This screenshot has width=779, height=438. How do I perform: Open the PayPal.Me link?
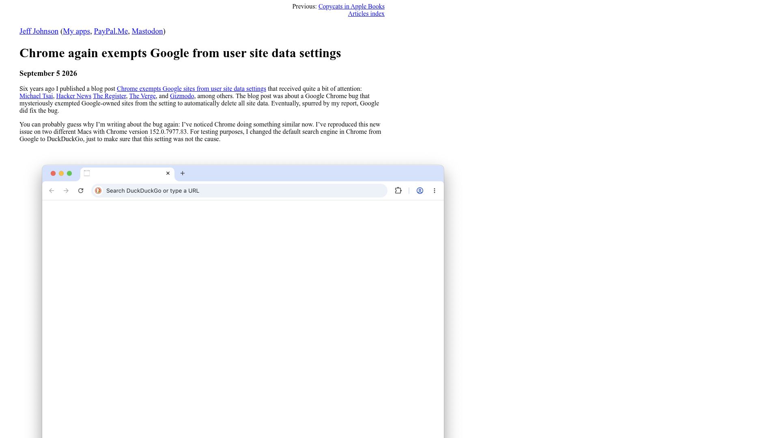[x=111, y=31]
